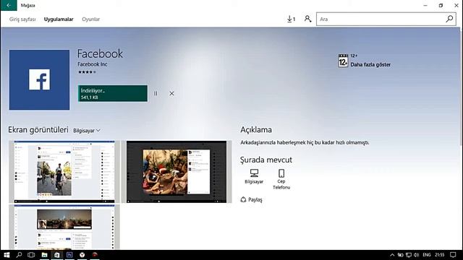The width and height of the screenshot is (463, 260).
Task: Click the Mağaza window title
Action: click(x=27, y=5)
